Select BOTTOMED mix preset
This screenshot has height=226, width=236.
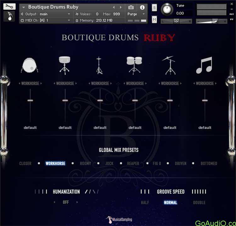209,163
